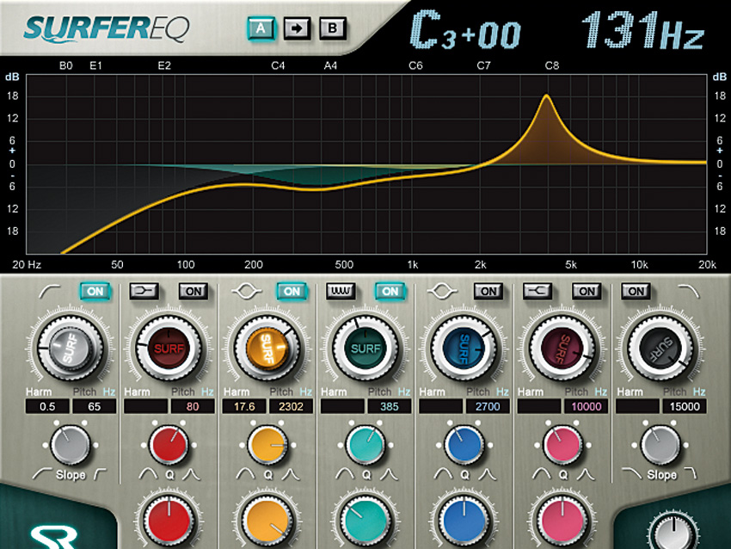The height and width of the screenshot is (549, 731).
Task: Copy preset A to B with the arrow button
Action: pos(297,28)
